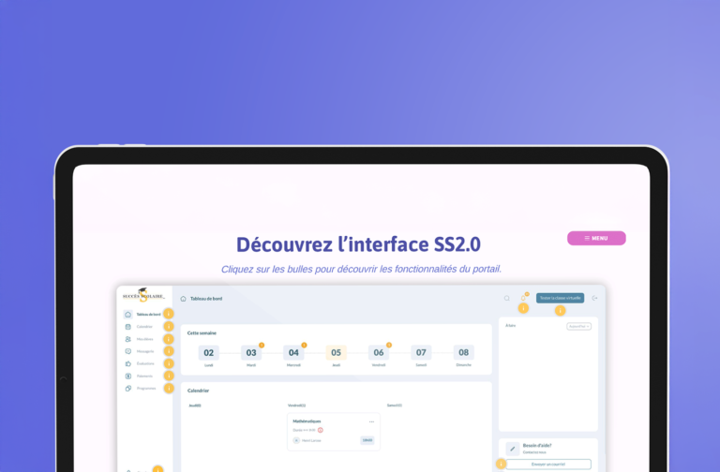
Task: Click the search magnifier icon
Action: 507,298
